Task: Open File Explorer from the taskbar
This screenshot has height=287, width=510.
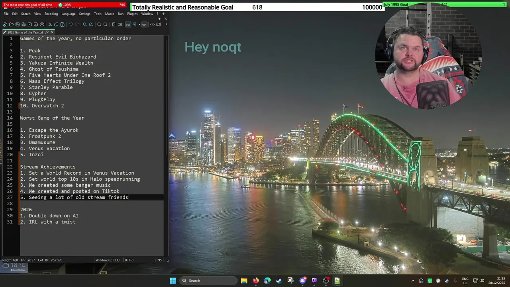Action: pos(244,281)
